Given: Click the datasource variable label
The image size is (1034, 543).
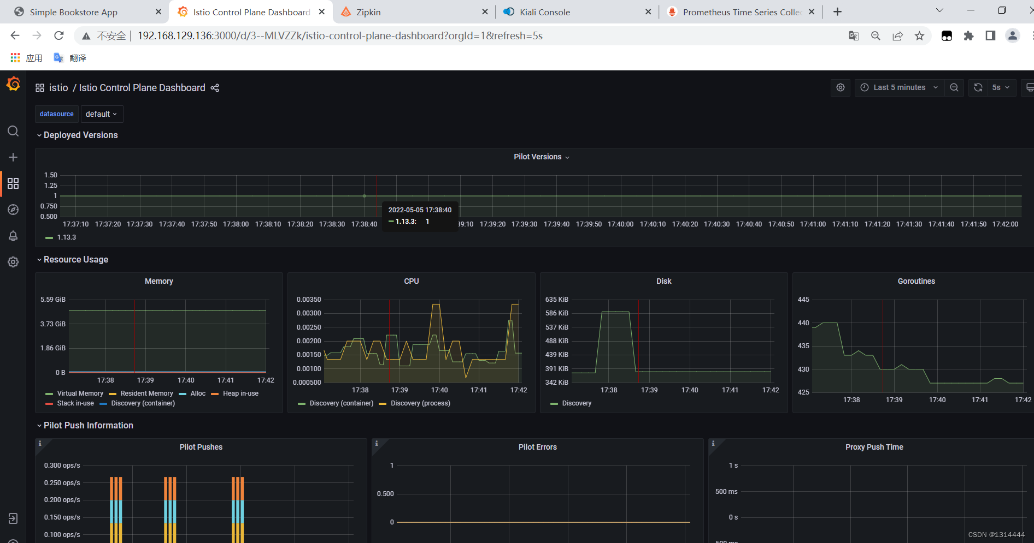Looking at the screenshot, I should (57, 114).
